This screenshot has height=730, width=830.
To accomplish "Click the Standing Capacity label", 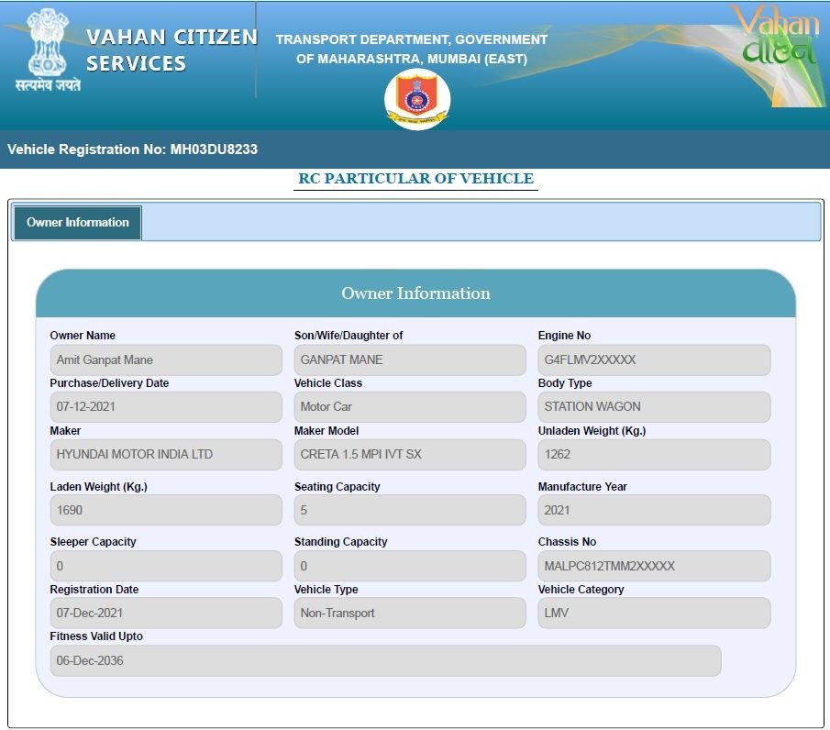I will (341, 542).
